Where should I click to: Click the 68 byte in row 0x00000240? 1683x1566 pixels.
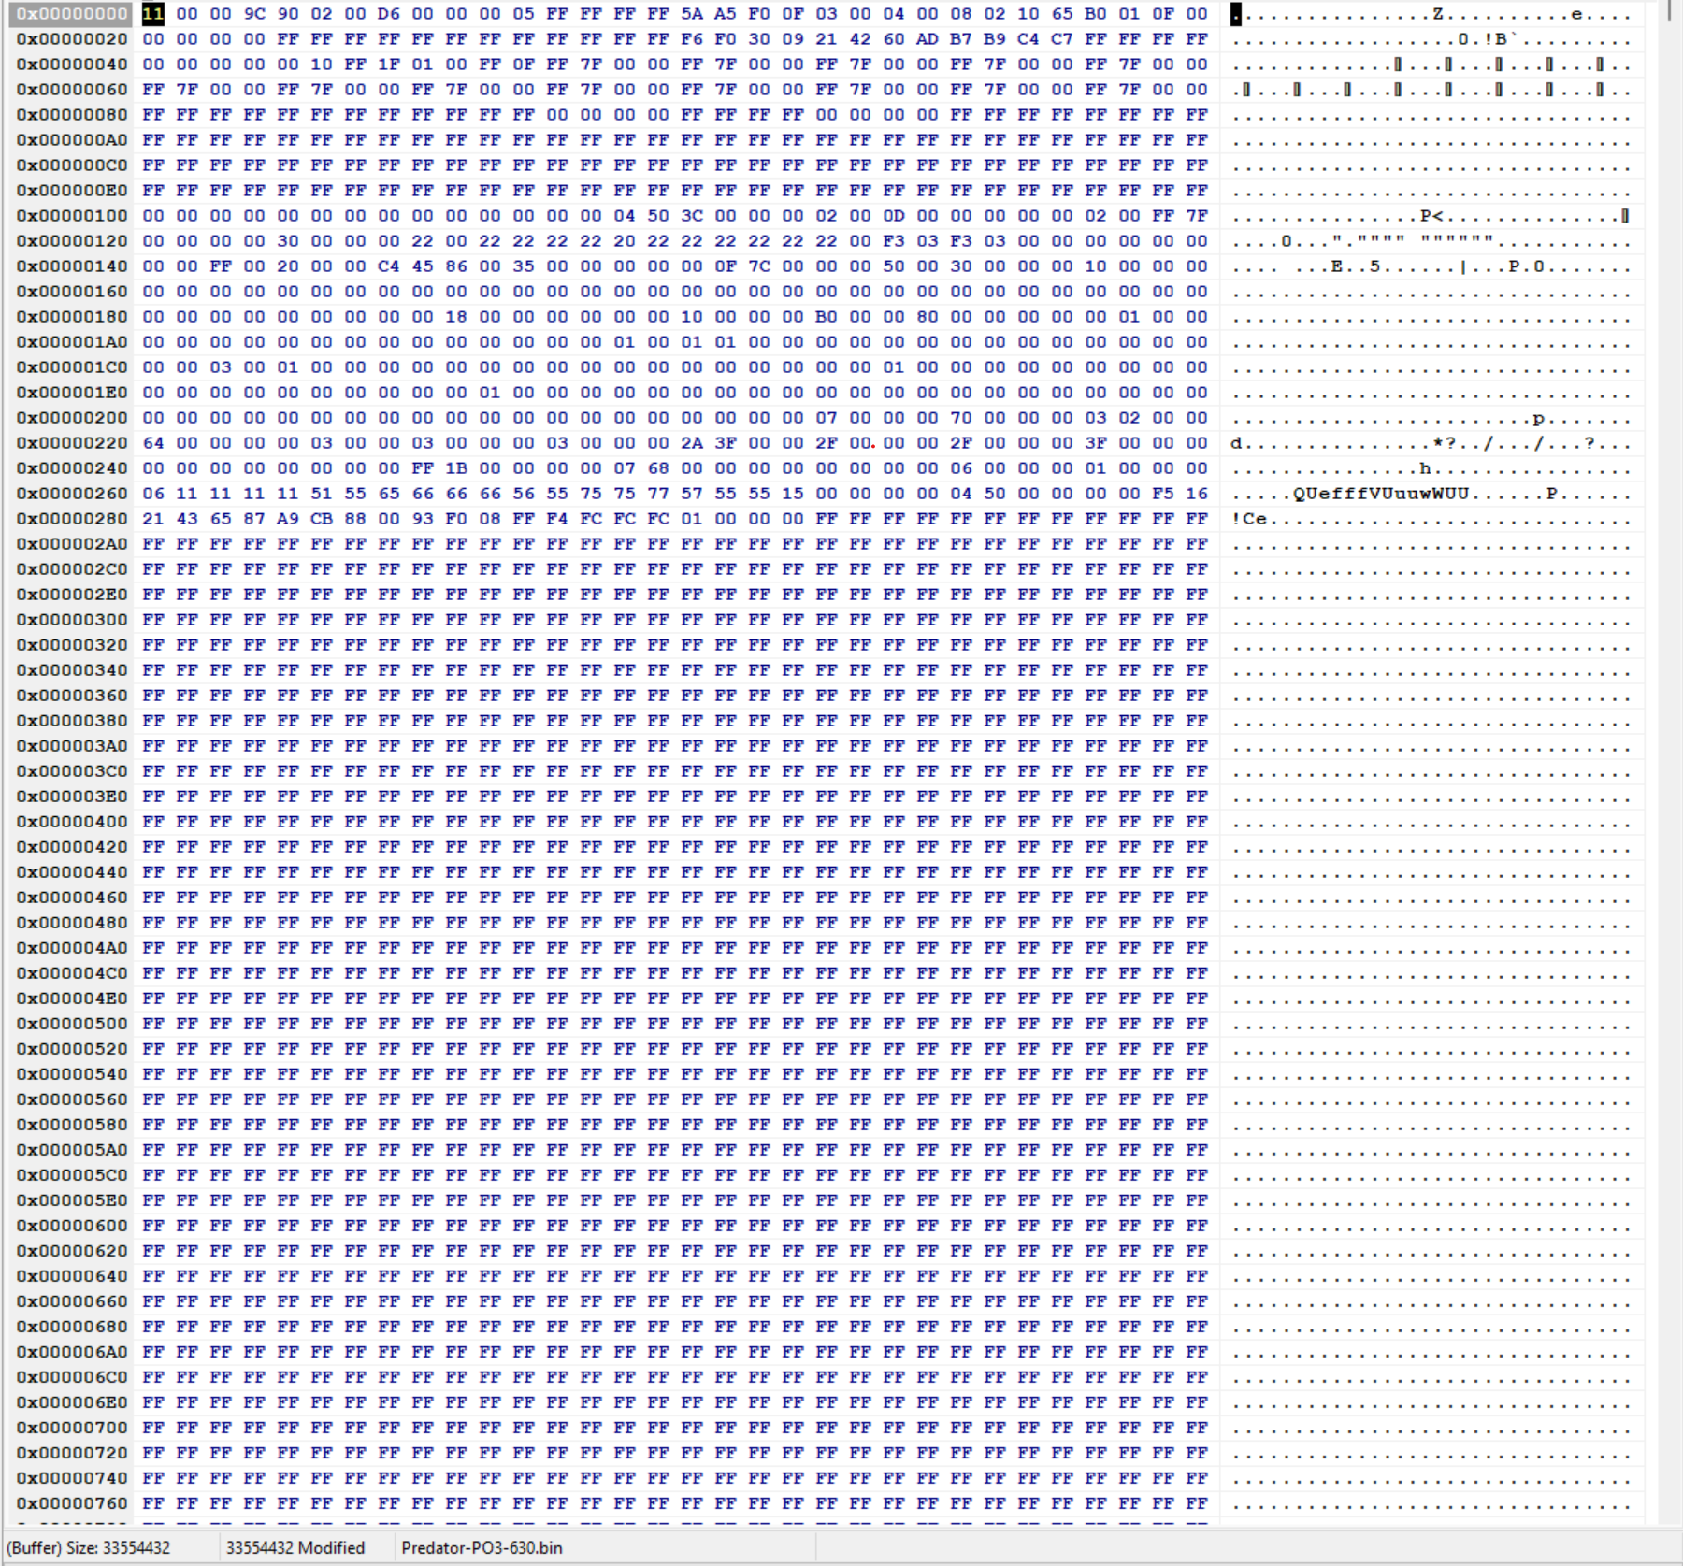(x=658, y=468)
